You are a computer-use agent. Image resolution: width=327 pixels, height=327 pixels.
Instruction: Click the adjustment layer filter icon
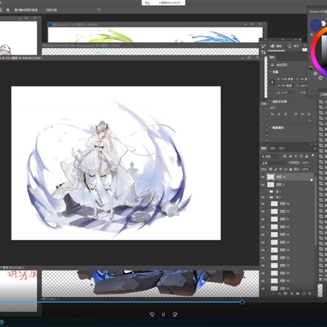(x=291, y=156)
